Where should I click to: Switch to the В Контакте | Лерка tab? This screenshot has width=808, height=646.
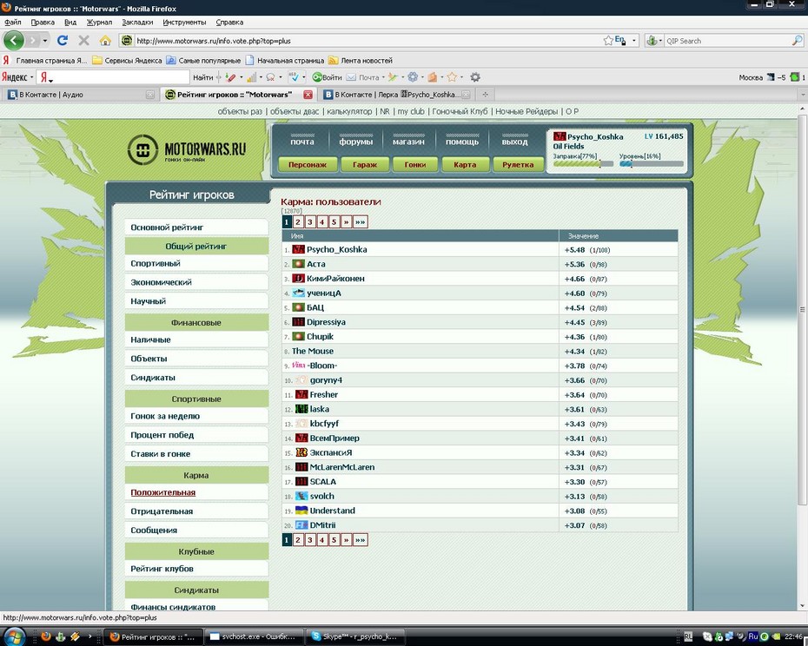[396, 95]
